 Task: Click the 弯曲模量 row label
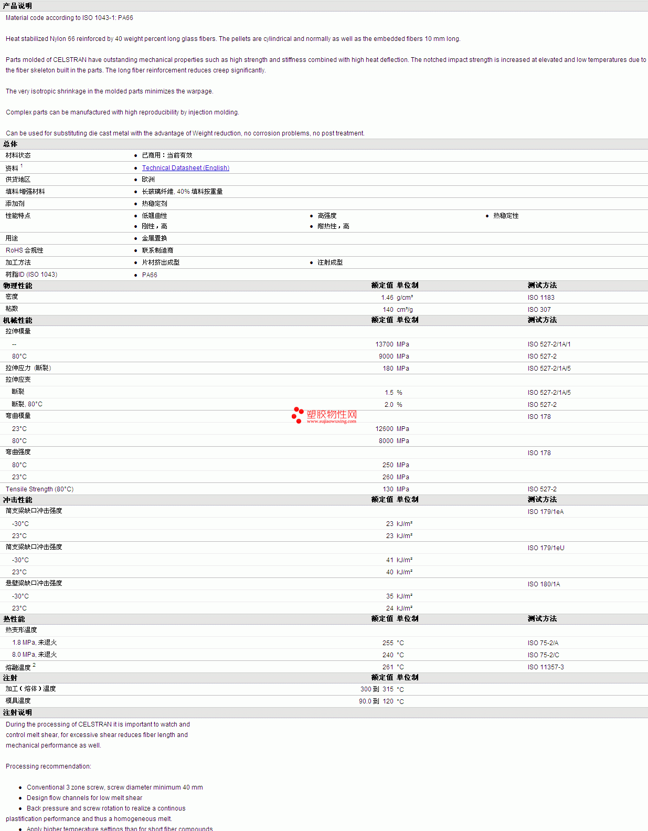pos(18,416)
